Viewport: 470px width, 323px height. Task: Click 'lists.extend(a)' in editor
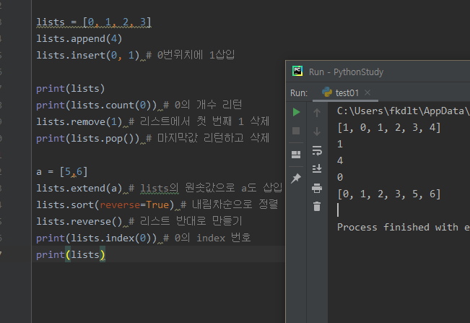(79, 189)
